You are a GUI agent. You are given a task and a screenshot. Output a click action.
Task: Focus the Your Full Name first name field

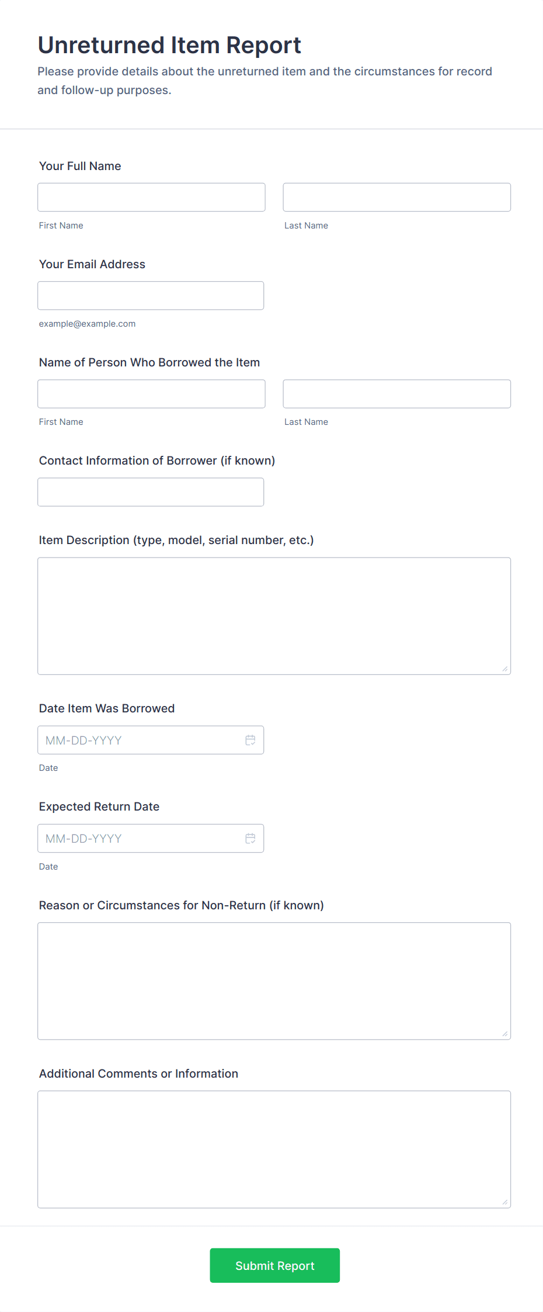point(151,197)
